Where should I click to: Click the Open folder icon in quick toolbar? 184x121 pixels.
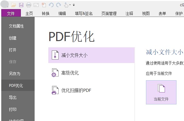14,5
